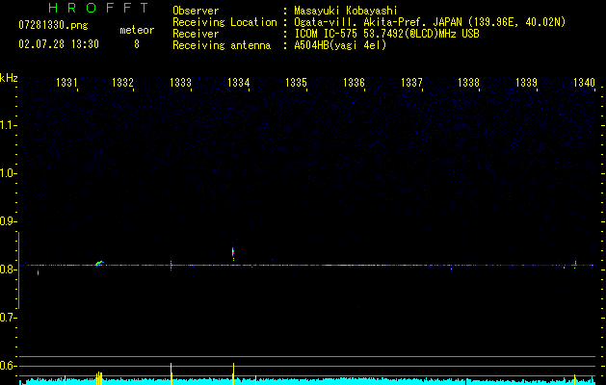Click the tall yellow intensity spike at 1334
Viewport: 606px width, 385px height.
pyautogui.click(x=233, y=373)
